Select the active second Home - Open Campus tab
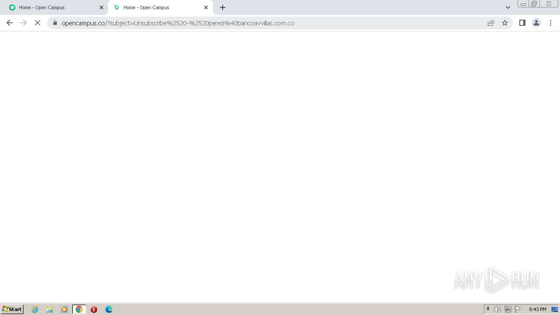This screenshot has width=560, height=315. click(x=160, y=7)
